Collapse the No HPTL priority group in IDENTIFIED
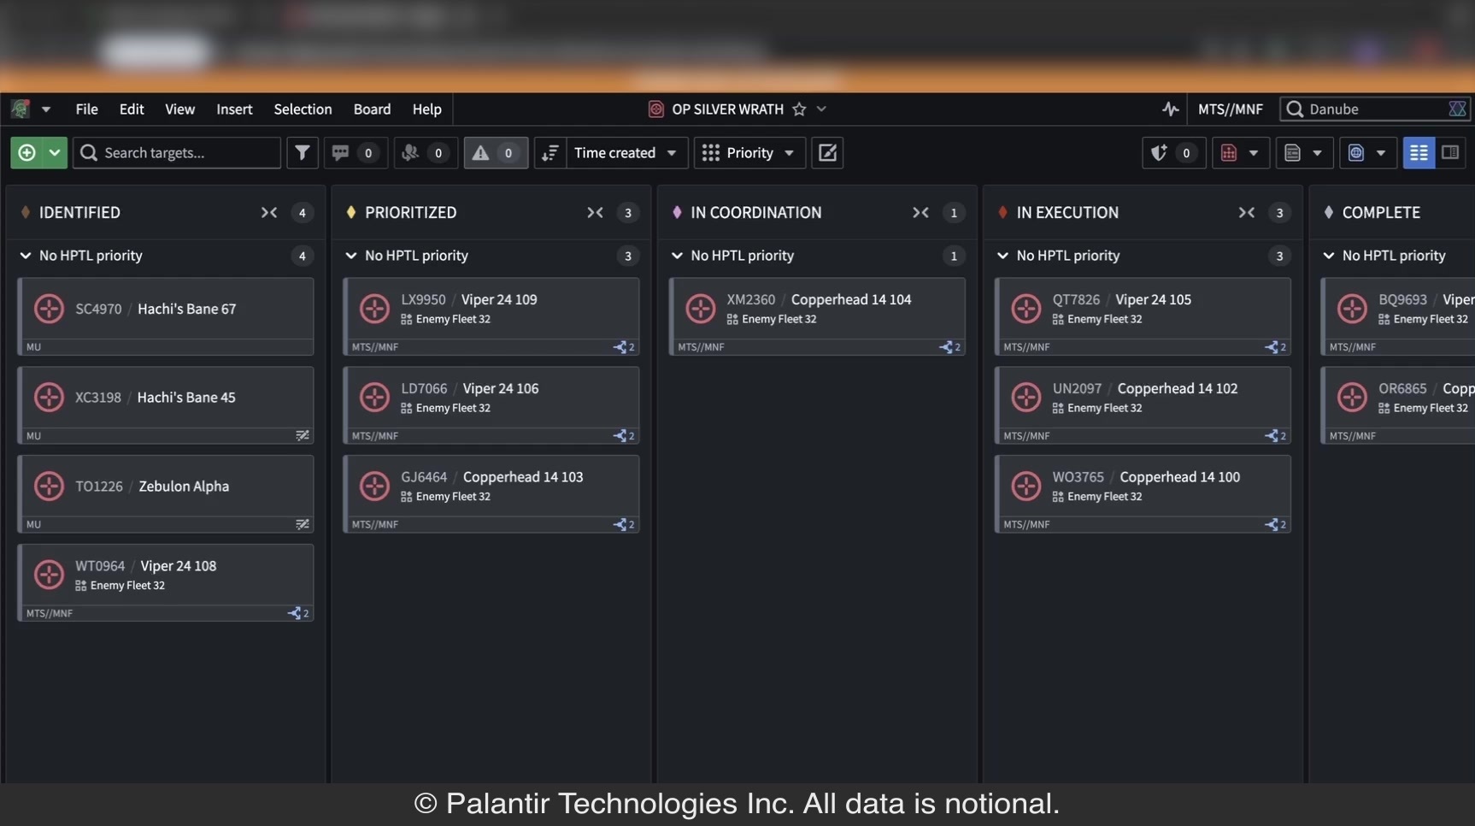 click(x=26, y=256)
